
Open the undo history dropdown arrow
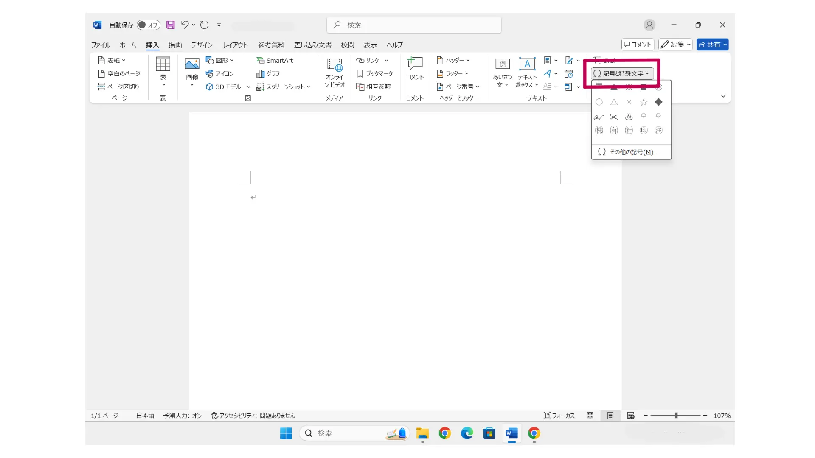[x=193, y=25]
